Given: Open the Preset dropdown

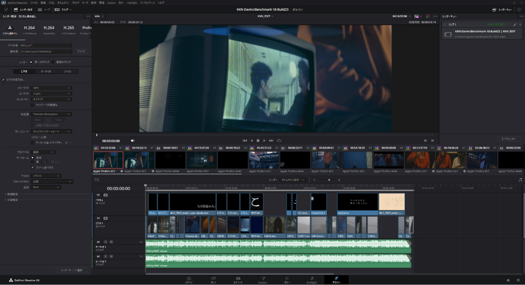Looking at the screenshot, I should (46, 176).
